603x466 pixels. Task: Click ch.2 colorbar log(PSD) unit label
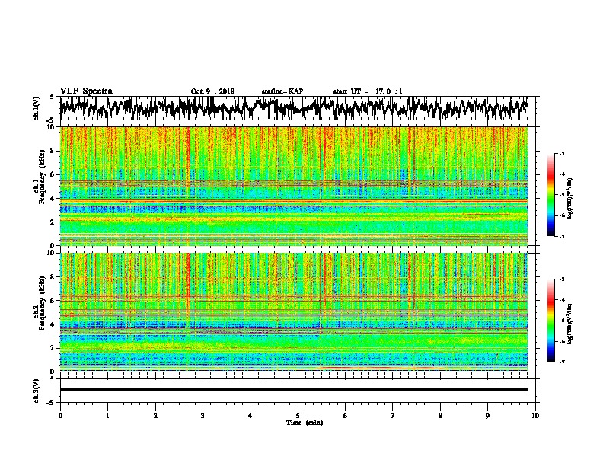(569, 324)
